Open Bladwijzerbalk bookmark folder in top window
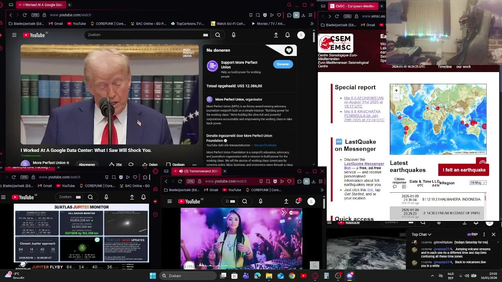This screenshot has width=502, height=282. pos(26,23)
